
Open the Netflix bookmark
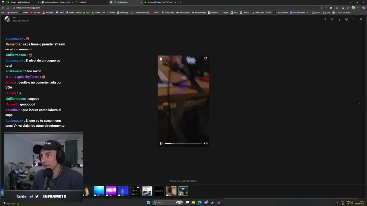(155, 13)
